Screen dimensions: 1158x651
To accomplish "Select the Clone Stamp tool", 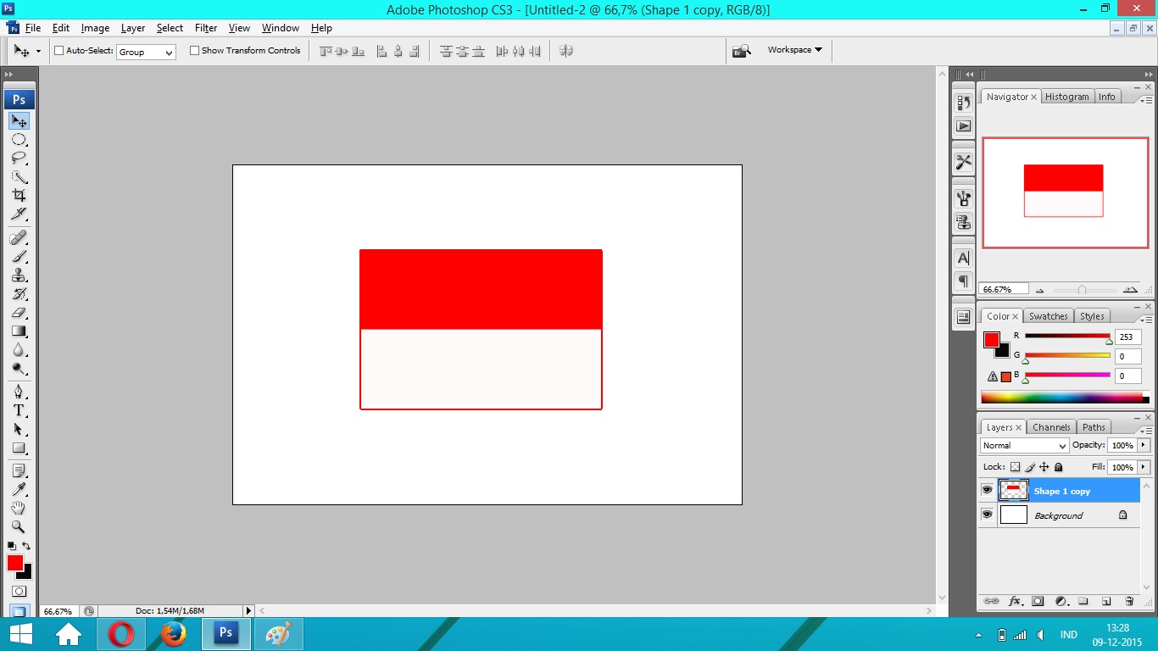I will click(x=19, y=275).
